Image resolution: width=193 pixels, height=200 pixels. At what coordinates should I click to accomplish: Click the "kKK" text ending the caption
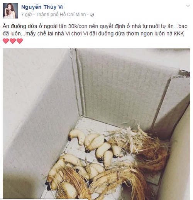tap(179, 34)
